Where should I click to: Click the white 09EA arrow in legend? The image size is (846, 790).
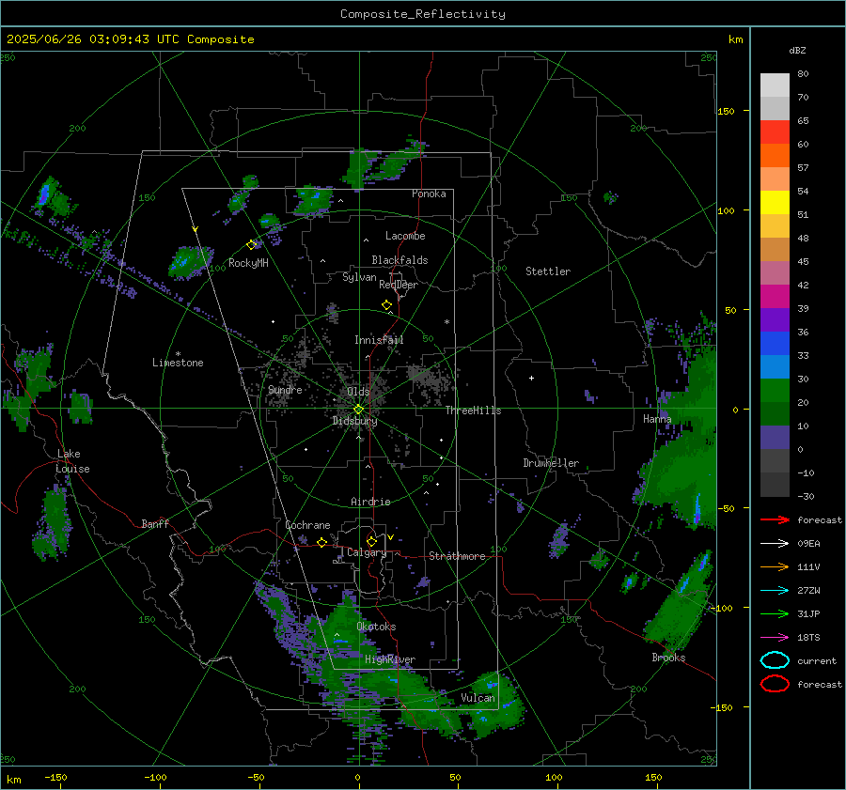[x=775, y=543]
